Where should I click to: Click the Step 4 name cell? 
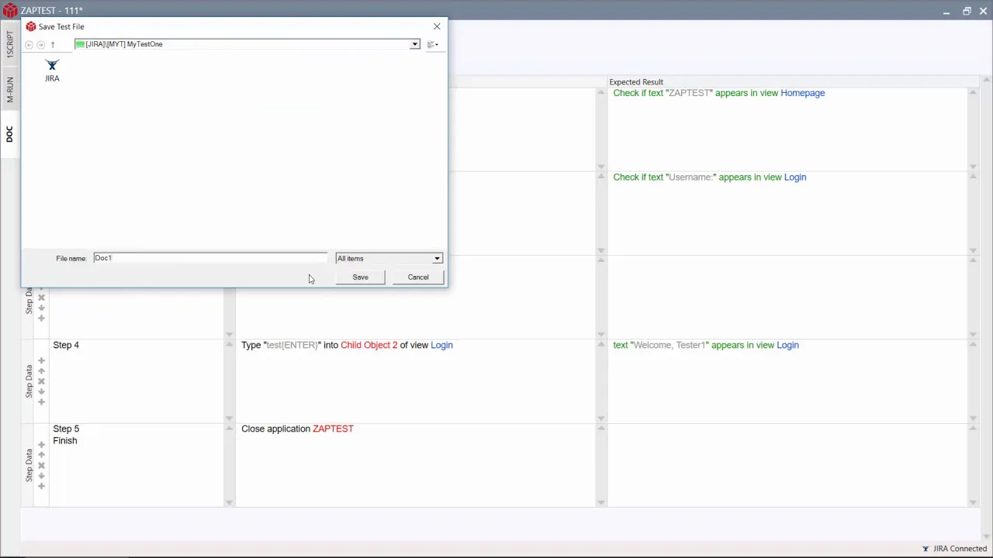point(137,380)
